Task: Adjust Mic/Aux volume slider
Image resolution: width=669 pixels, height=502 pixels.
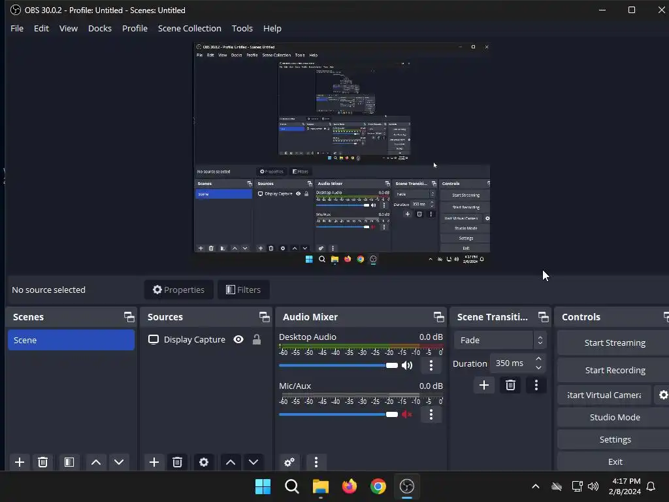Action: click(338, 414)
